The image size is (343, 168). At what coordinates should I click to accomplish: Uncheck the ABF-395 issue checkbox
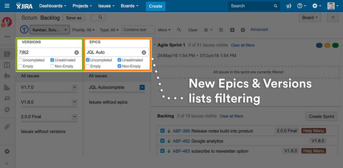click(x=162, y=131)
